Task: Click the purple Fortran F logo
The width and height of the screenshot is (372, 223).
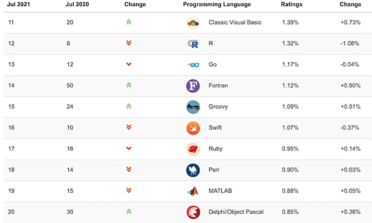Action: tap(193, 85)
